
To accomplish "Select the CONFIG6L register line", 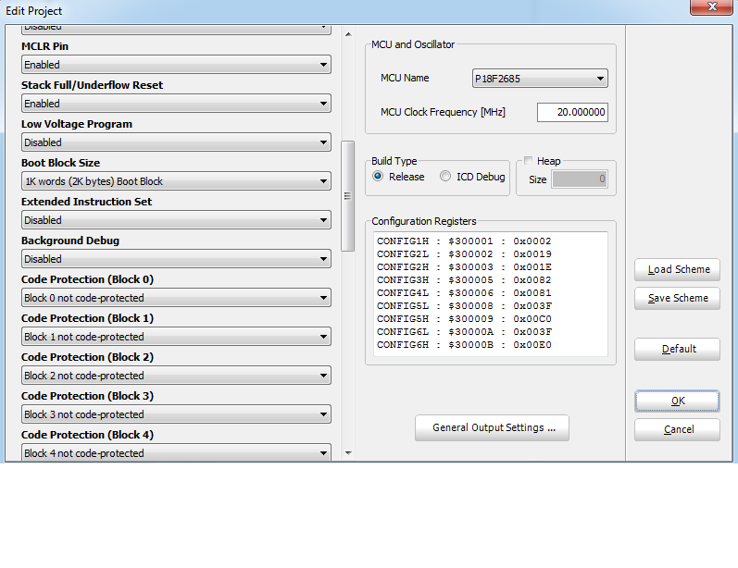I will coord(464,332).
